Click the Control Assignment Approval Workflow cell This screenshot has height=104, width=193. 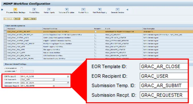(68, 38)
